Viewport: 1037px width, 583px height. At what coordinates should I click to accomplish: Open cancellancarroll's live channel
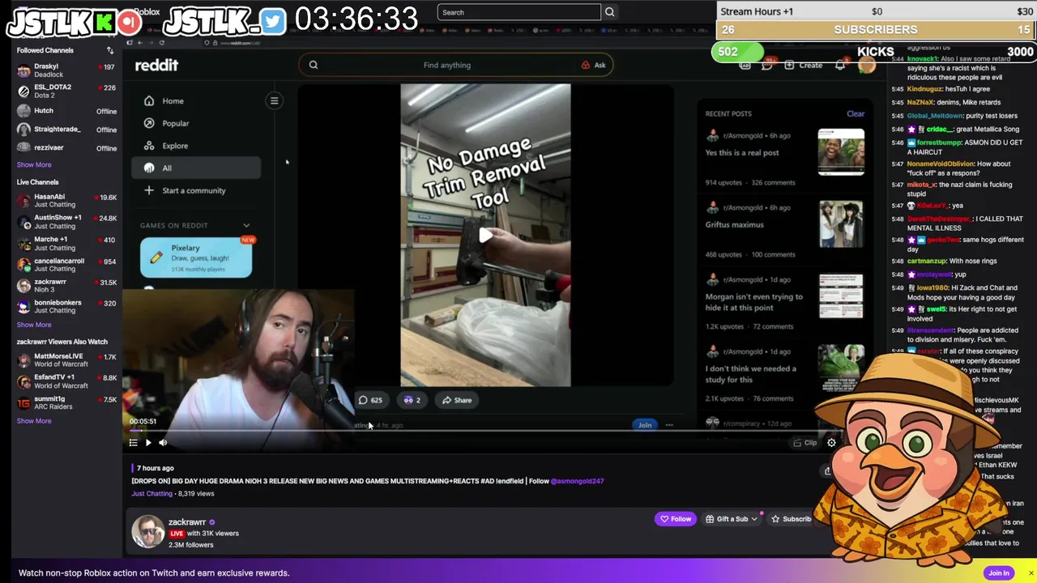click(66, 265)
